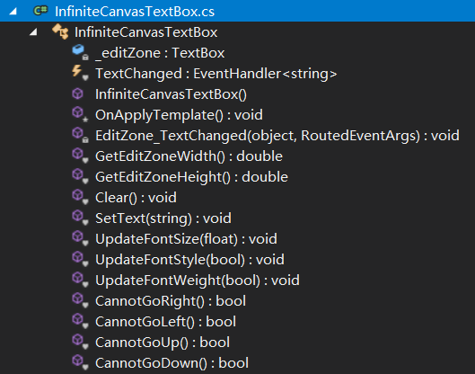Click the class icon beside InfiniteCanvasTextBox
Screen dimensions: 475x374
point(60,31)
